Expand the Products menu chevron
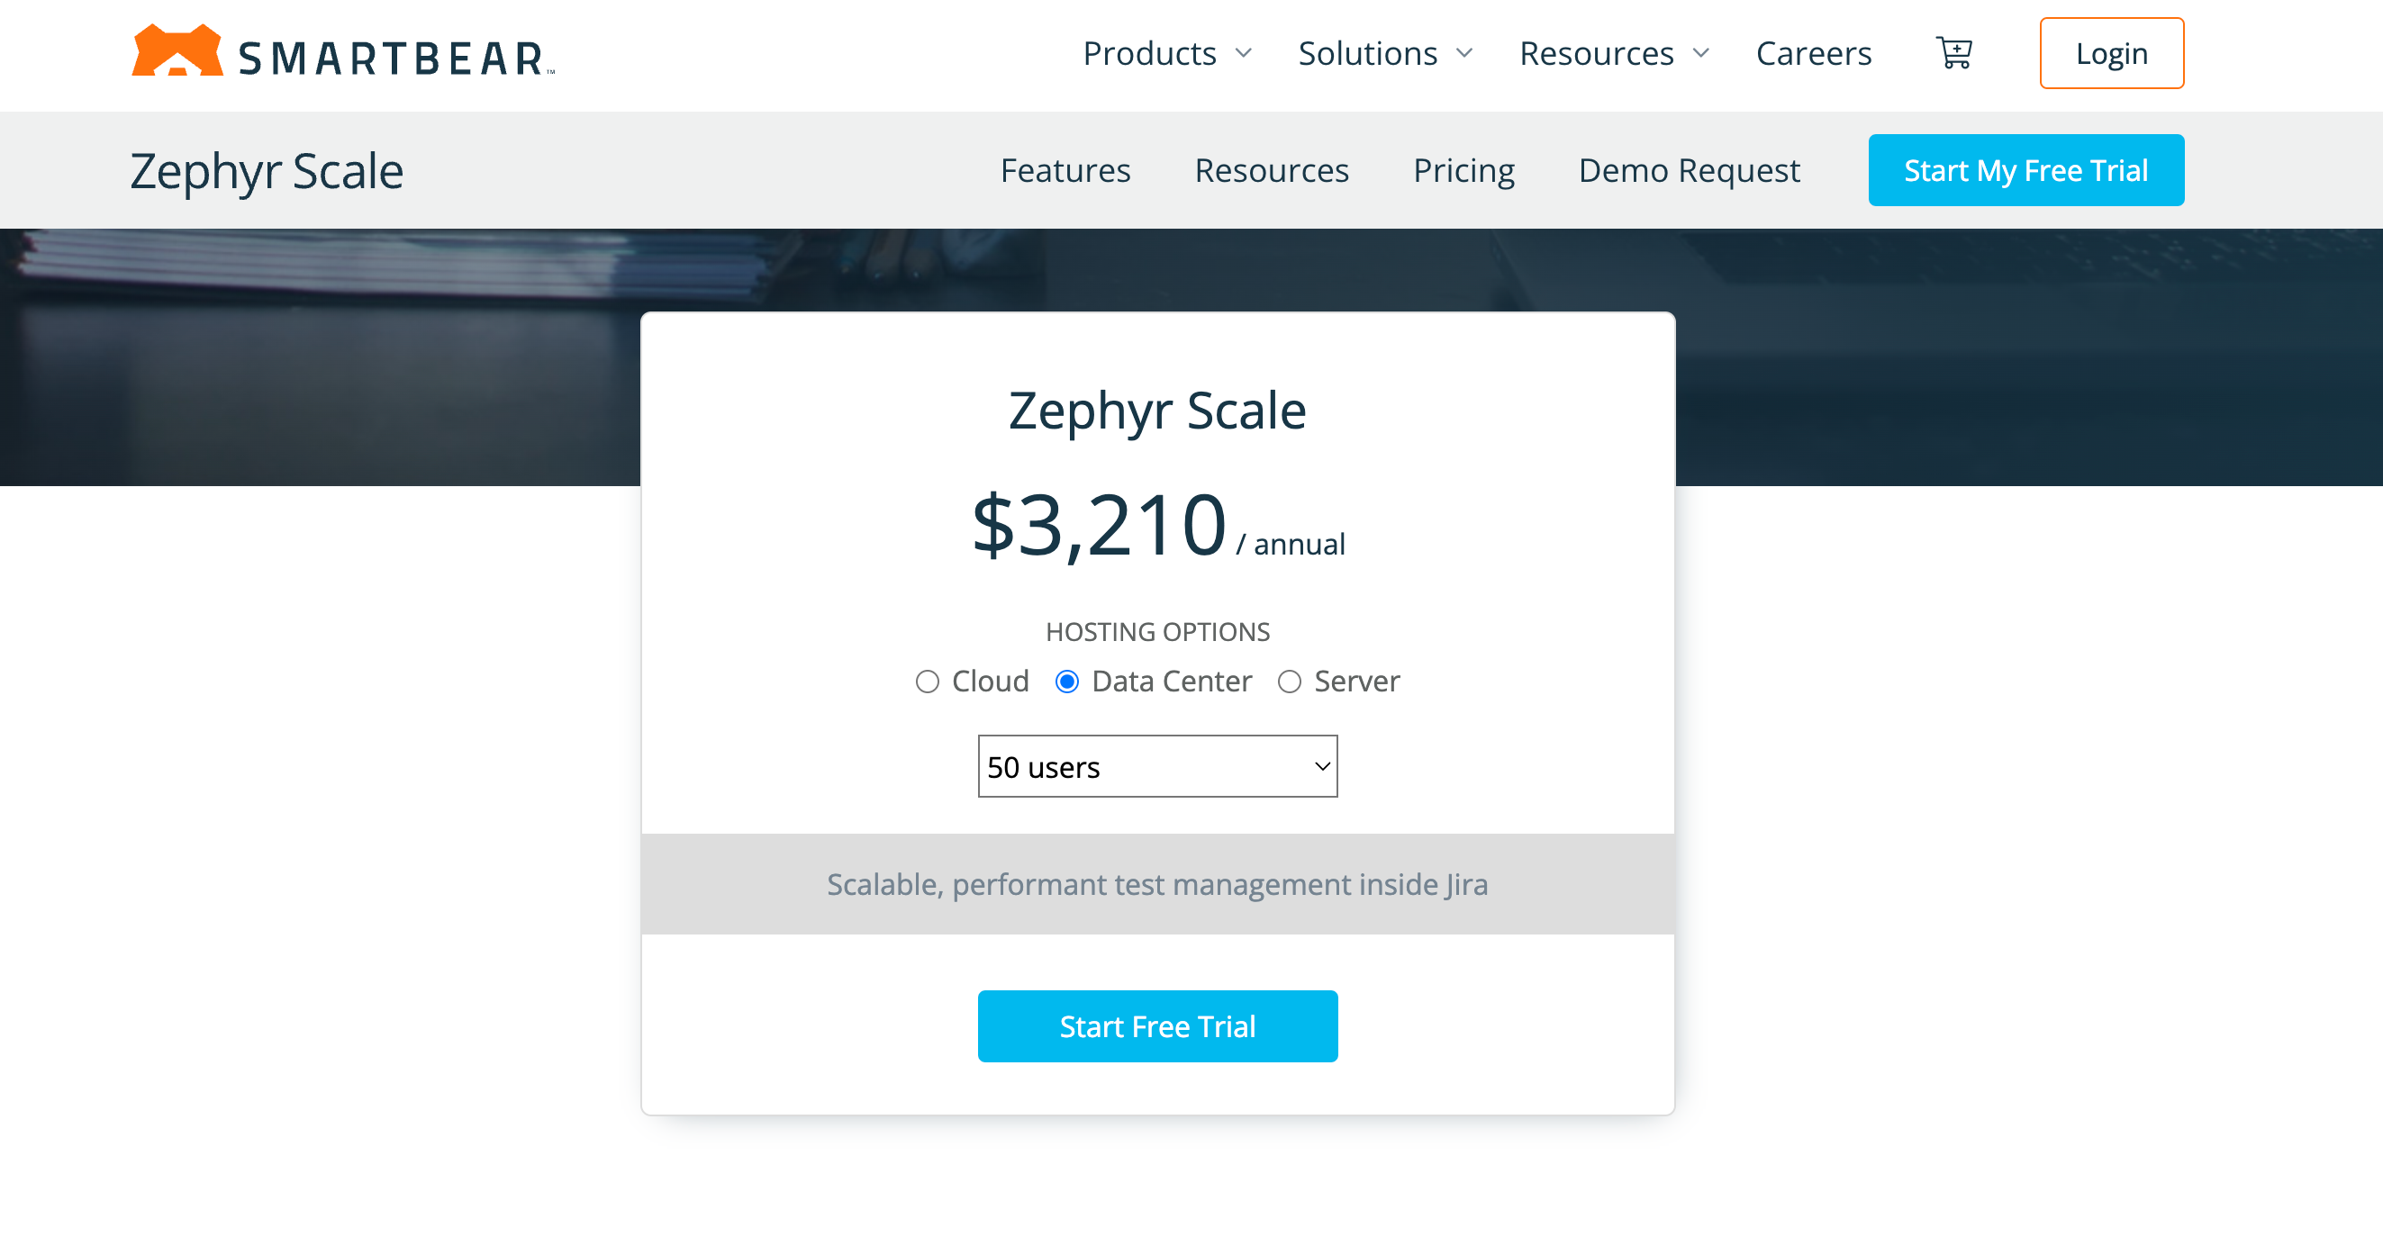The image size is (2383, 1237). pos(1244,54)
